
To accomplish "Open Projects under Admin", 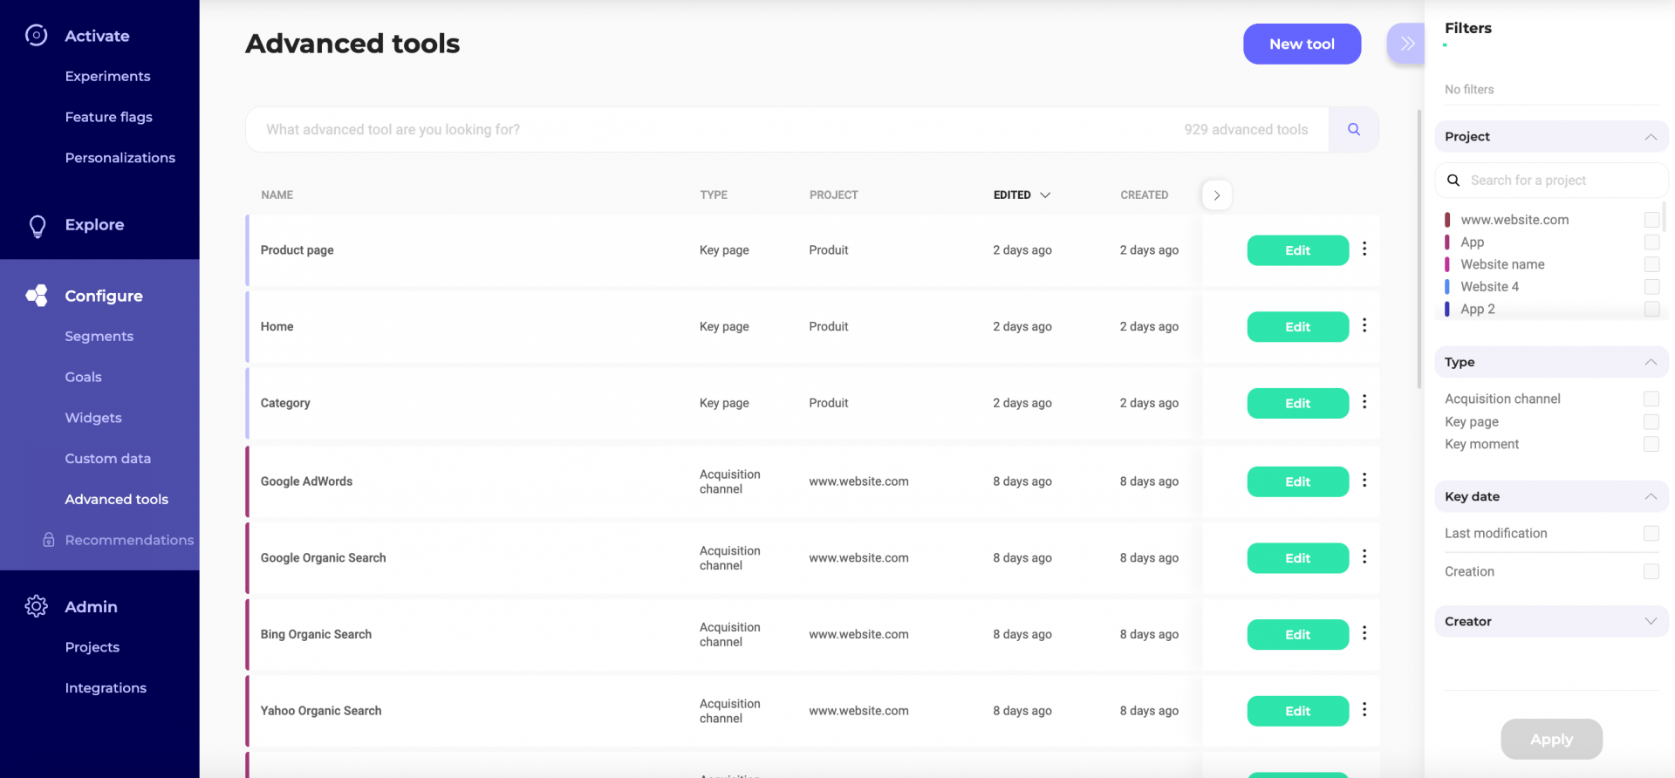I will pos(92,647).
